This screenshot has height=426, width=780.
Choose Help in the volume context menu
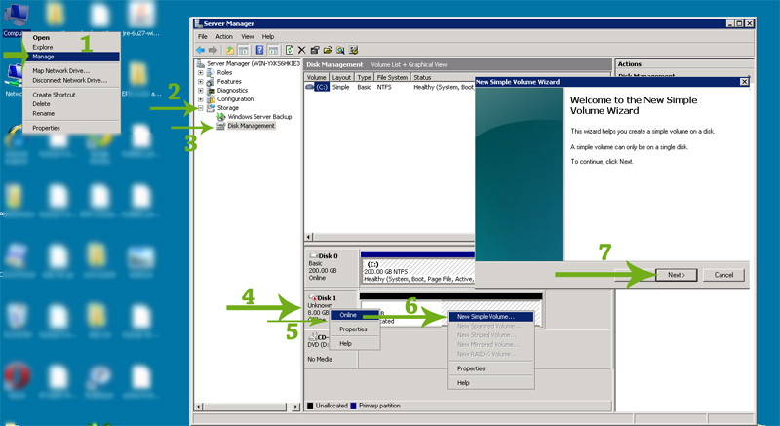[490, 383]
